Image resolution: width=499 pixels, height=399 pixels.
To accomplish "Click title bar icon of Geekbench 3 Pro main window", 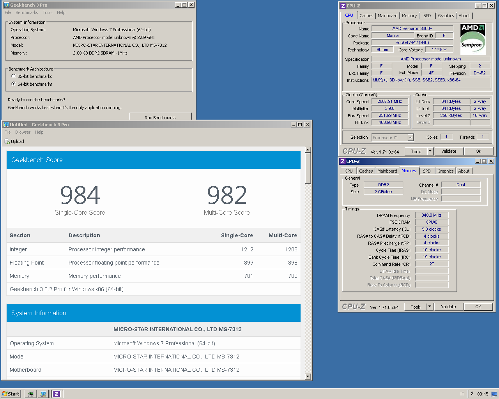I will click(6, 5).
